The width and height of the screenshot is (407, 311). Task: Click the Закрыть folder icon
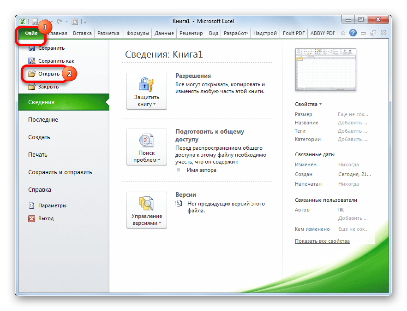pyautogui.click(x=32, y=87)
